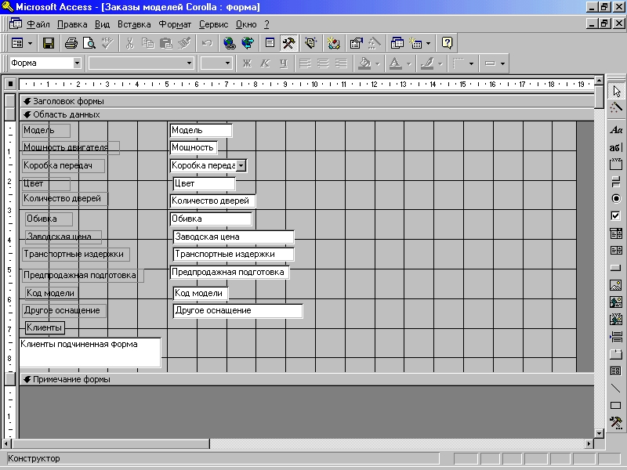Image resolution: width=627 pixels, height=470 pixels.
Task: Toggle the Toolbox hammer icon
Action: [x=288, y=43]
